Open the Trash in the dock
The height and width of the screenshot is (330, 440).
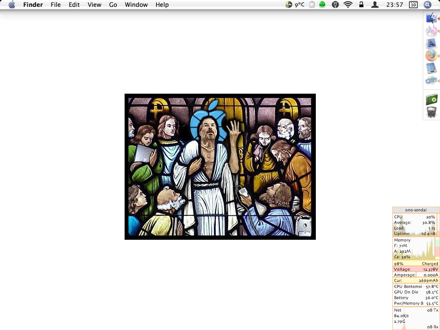click(x=431, y=112)
